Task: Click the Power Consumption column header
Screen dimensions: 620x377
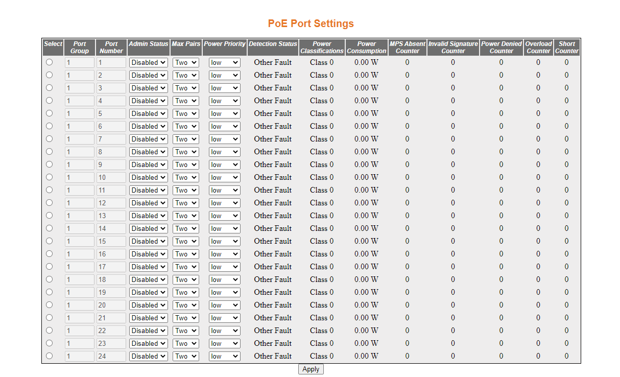Action: [367, 48]
